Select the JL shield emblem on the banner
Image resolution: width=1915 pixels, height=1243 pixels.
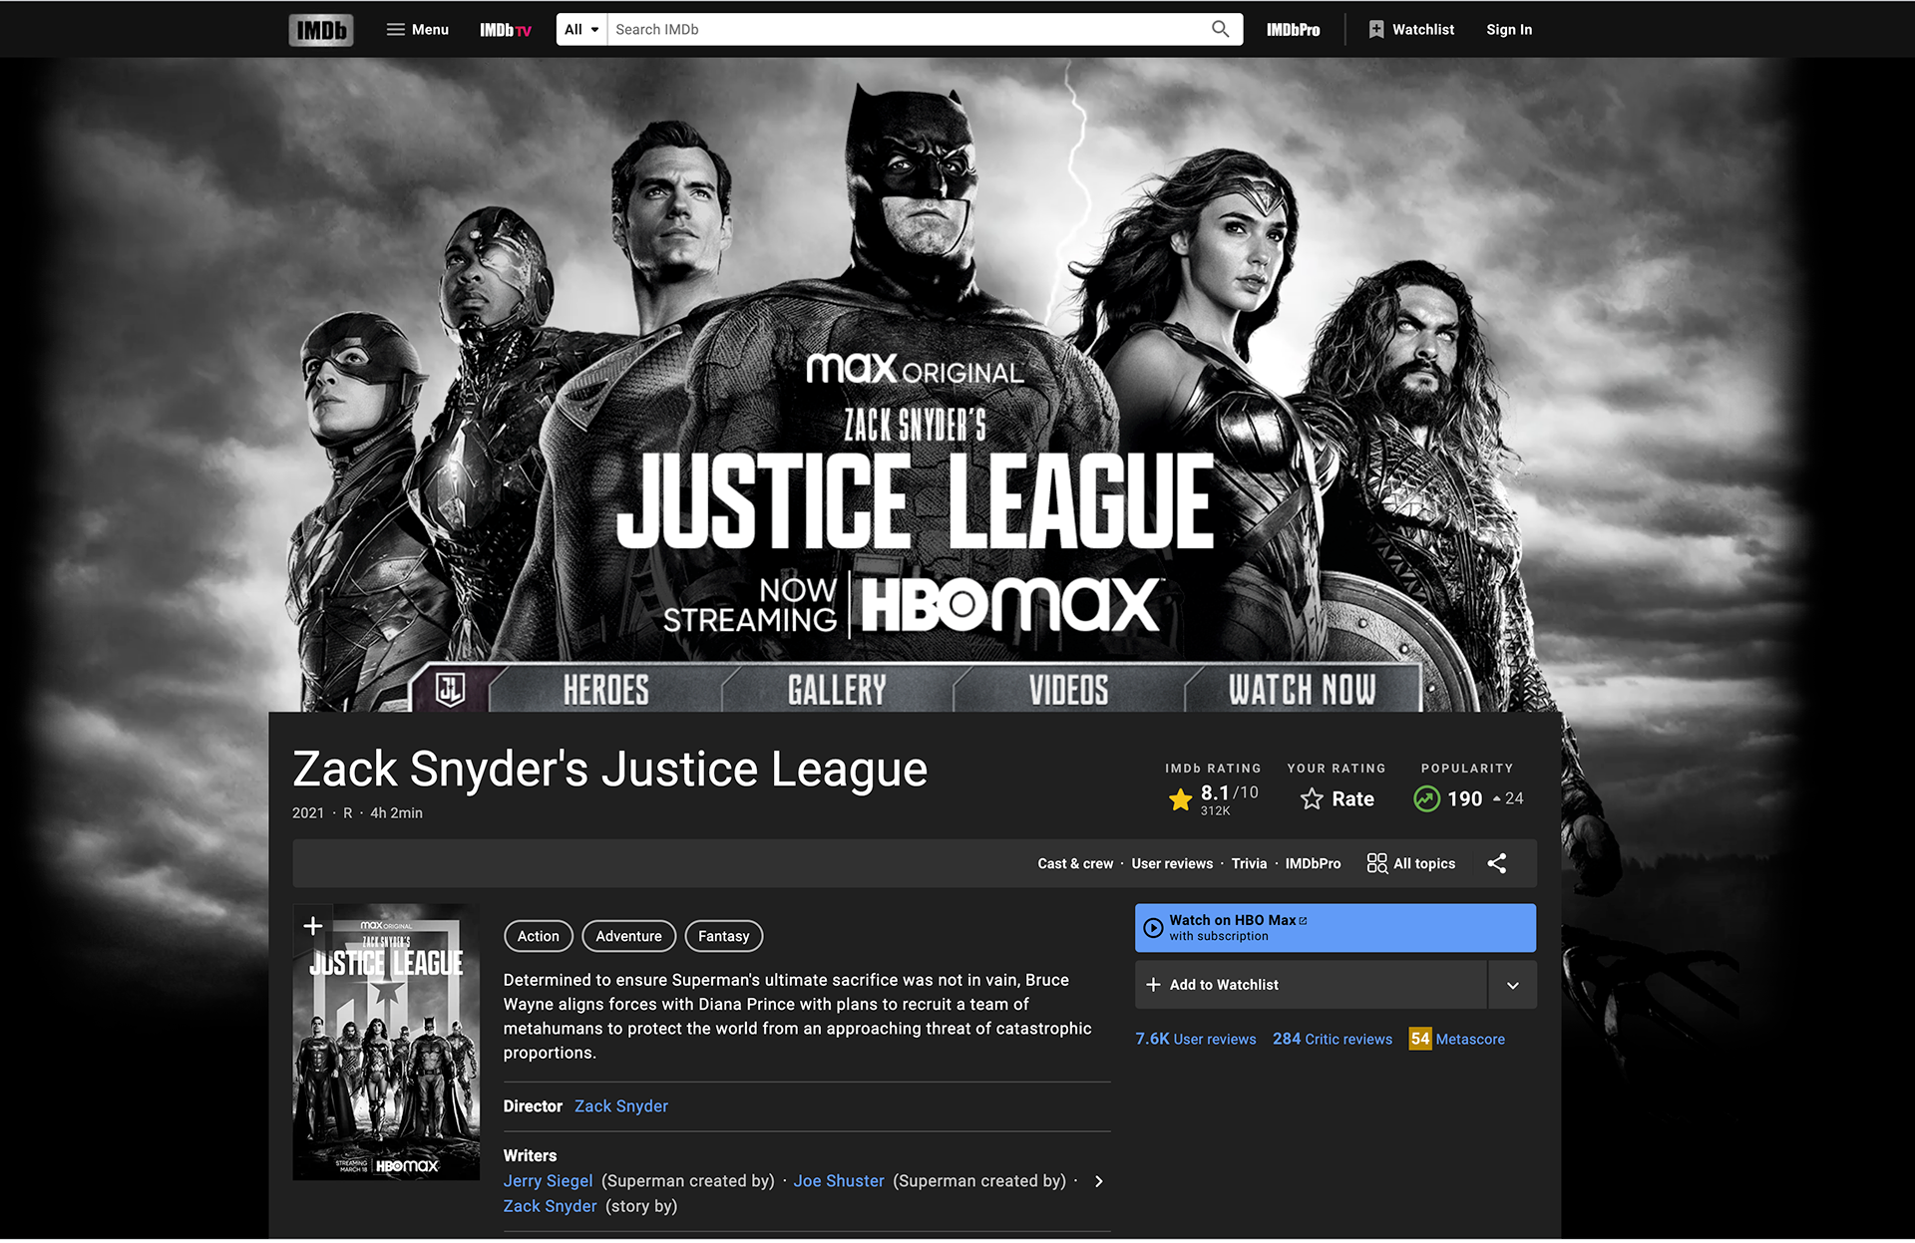click(450, 689)
